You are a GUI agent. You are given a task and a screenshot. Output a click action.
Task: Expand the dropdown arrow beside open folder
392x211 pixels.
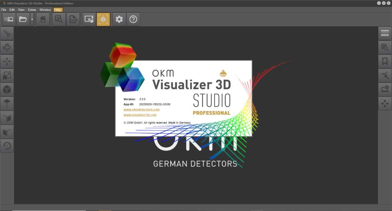(32, 19)
